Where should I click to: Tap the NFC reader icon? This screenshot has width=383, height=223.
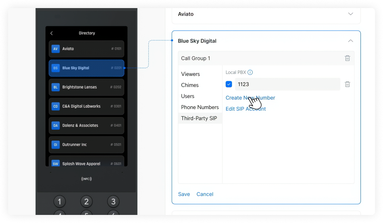[86, 179]
